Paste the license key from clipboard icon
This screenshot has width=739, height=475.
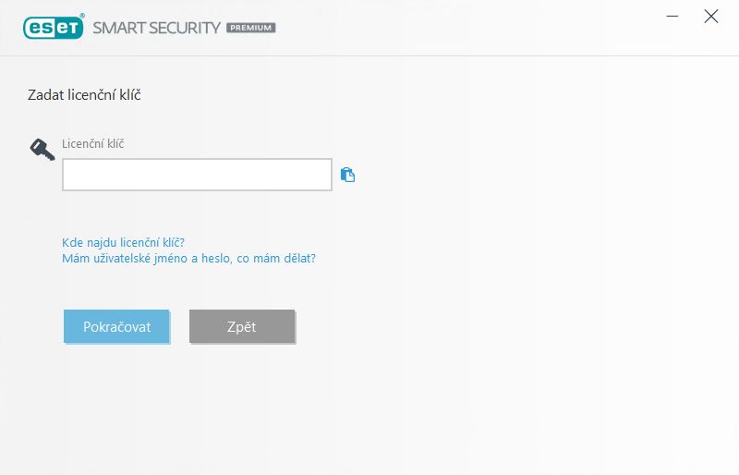(348, 175)
